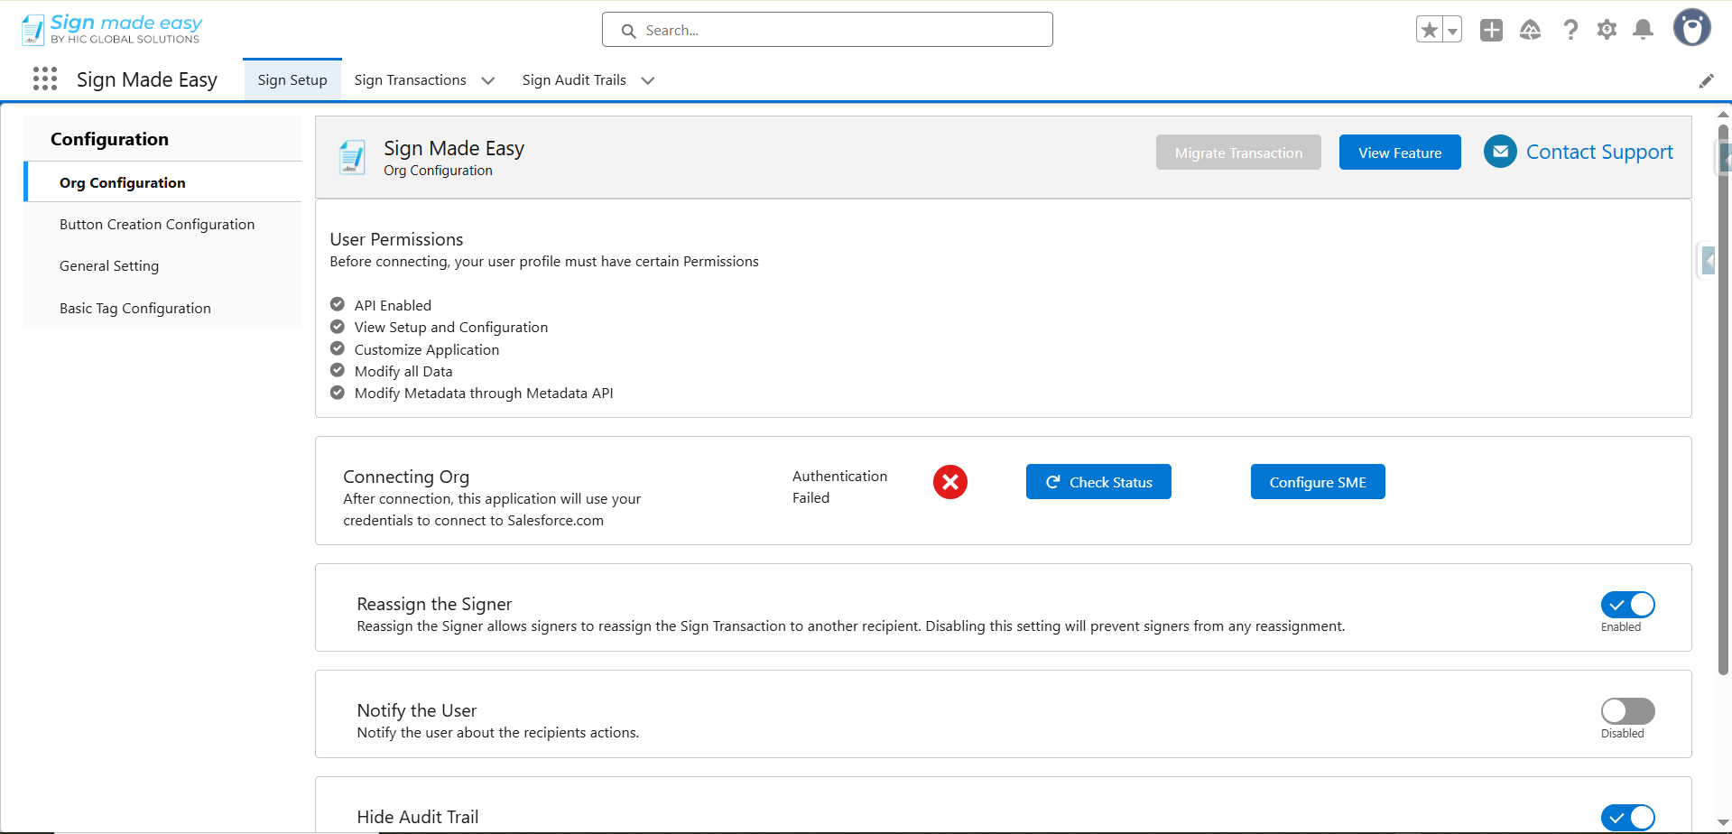Open the Trailhead guidance icon
1732x834 pixels.
click(1530, 30)
